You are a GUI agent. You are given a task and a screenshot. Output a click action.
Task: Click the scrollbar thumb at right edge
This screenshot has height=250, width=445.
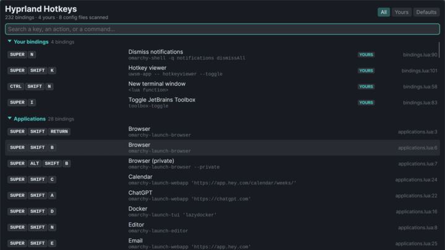tap(439, 49)
